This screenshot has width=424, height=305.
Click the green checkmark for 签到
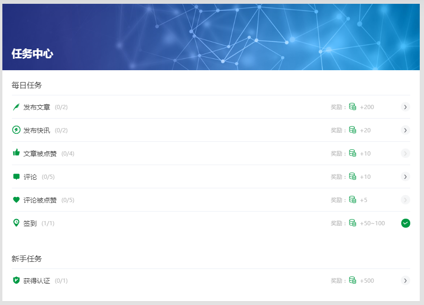405,223
